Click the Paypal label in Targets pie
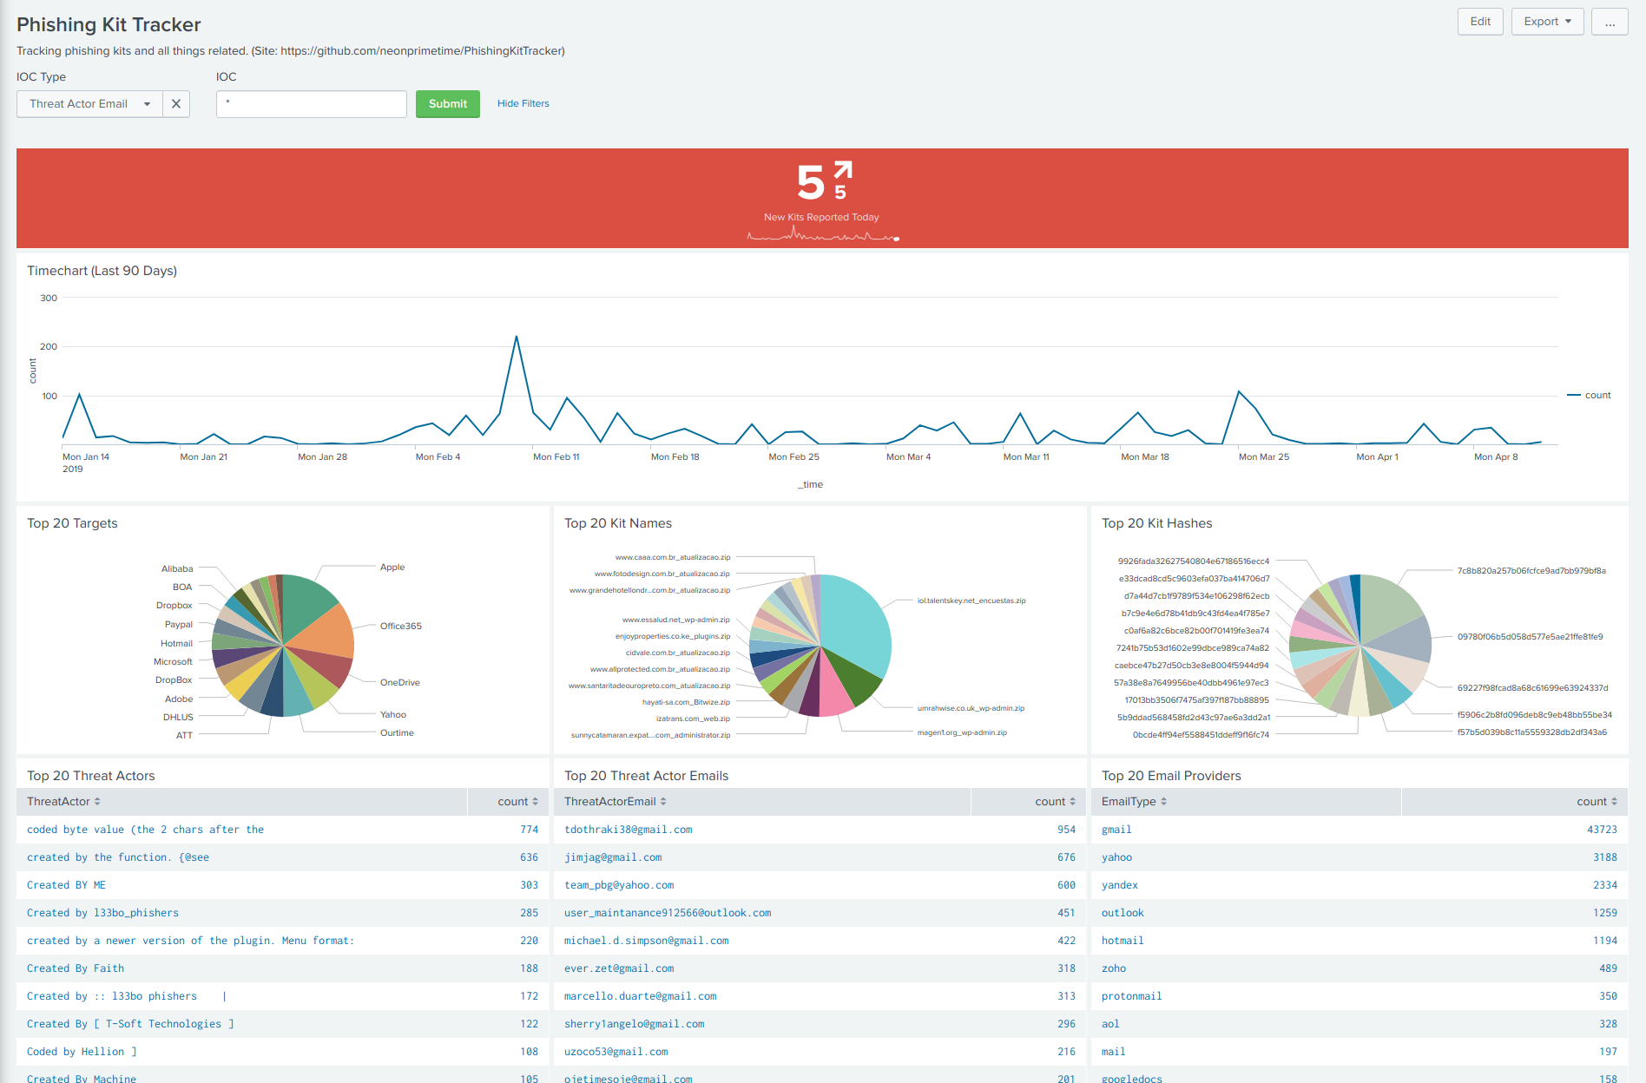This screenshot has height=1083, width=1646. pos(179,625)
